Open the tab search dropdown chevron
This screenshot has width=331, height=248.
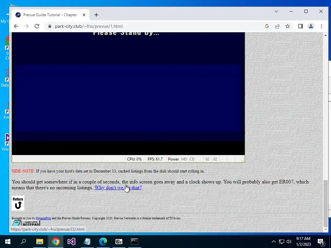276,11
